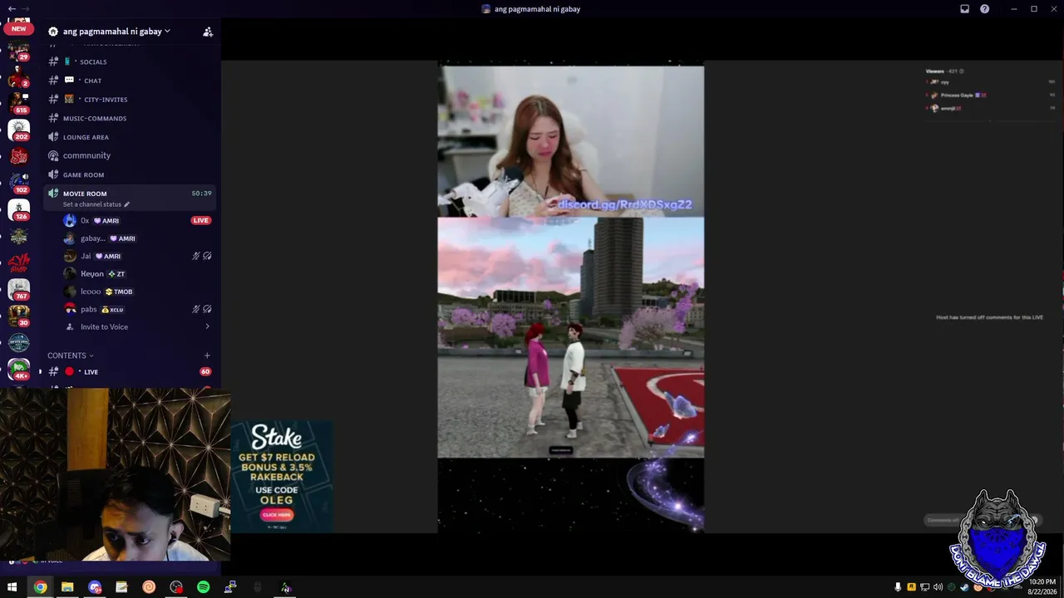
Task: Open the CITY-INVITES channel
Action: coord(131,100)
